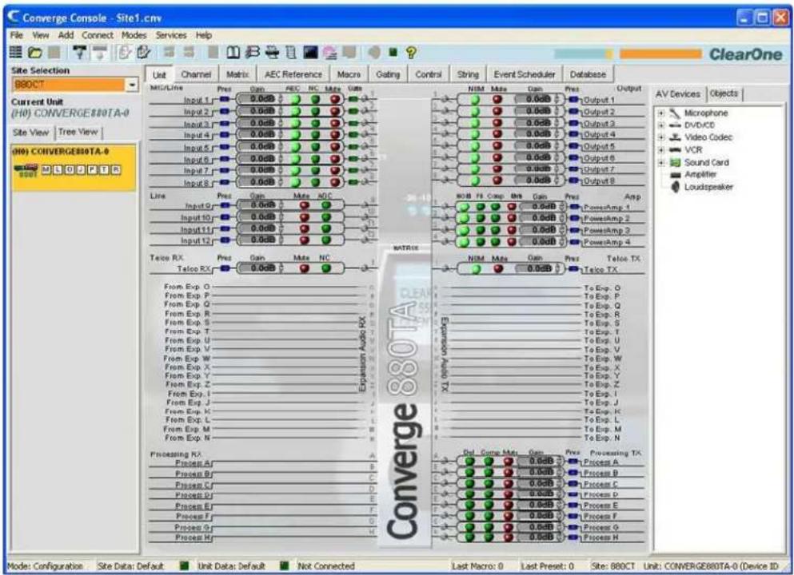Toggle AEC on Input 3

[x=295, y=123]
